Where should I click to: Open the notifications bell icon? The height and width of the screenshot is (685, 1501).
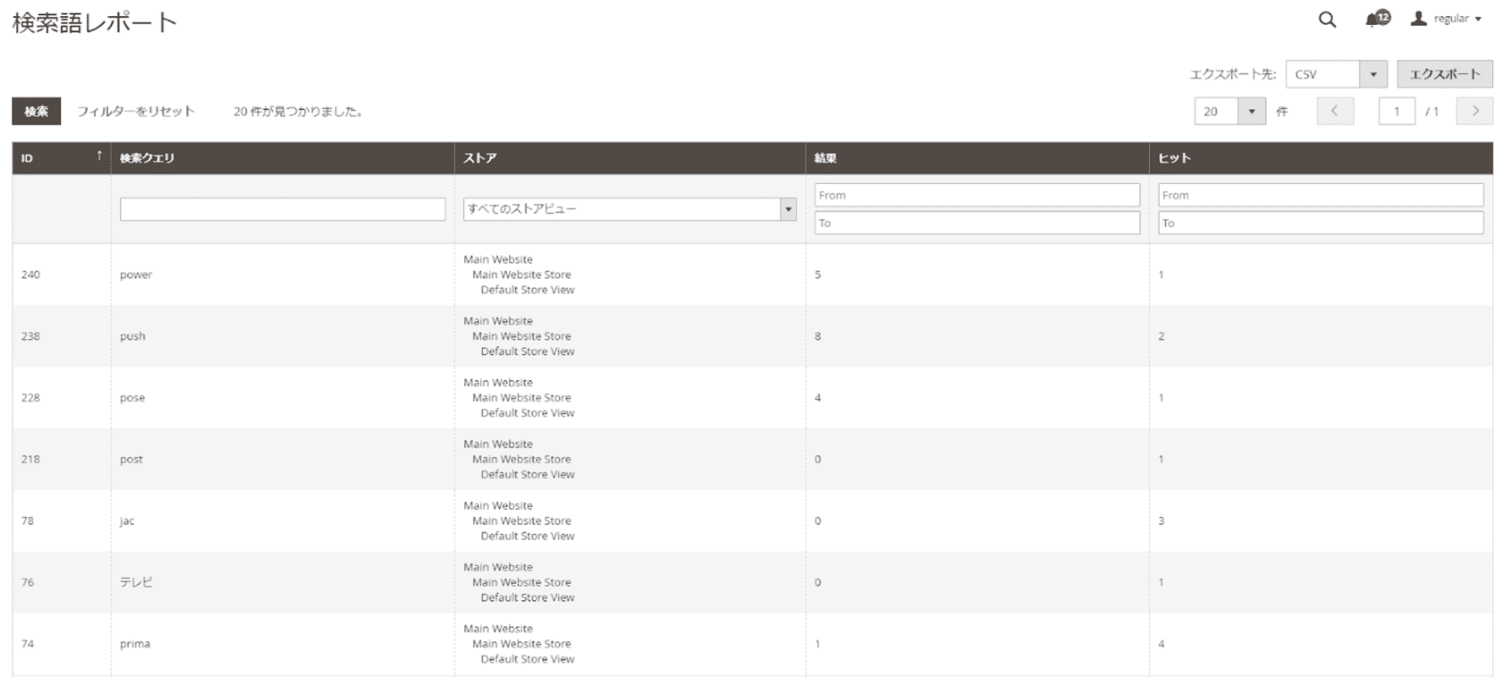click(1376, 19)
